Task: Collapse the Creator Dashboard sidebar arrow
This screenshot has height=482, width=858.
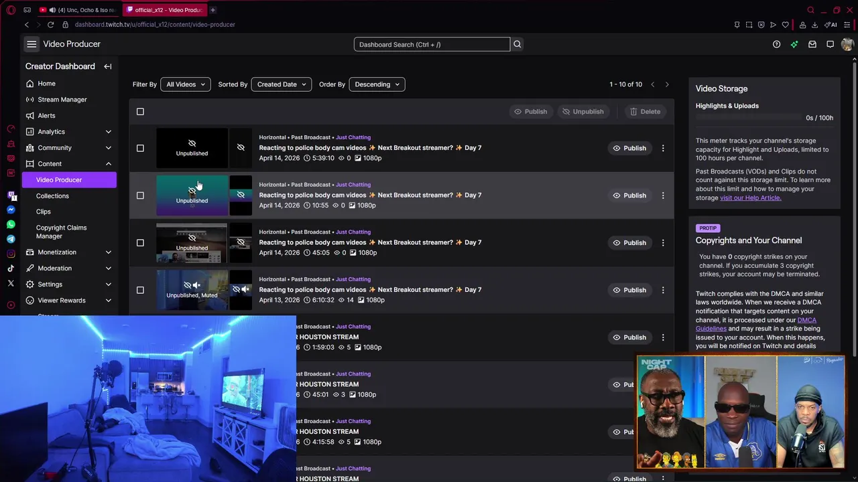Action: click(107, 66)
